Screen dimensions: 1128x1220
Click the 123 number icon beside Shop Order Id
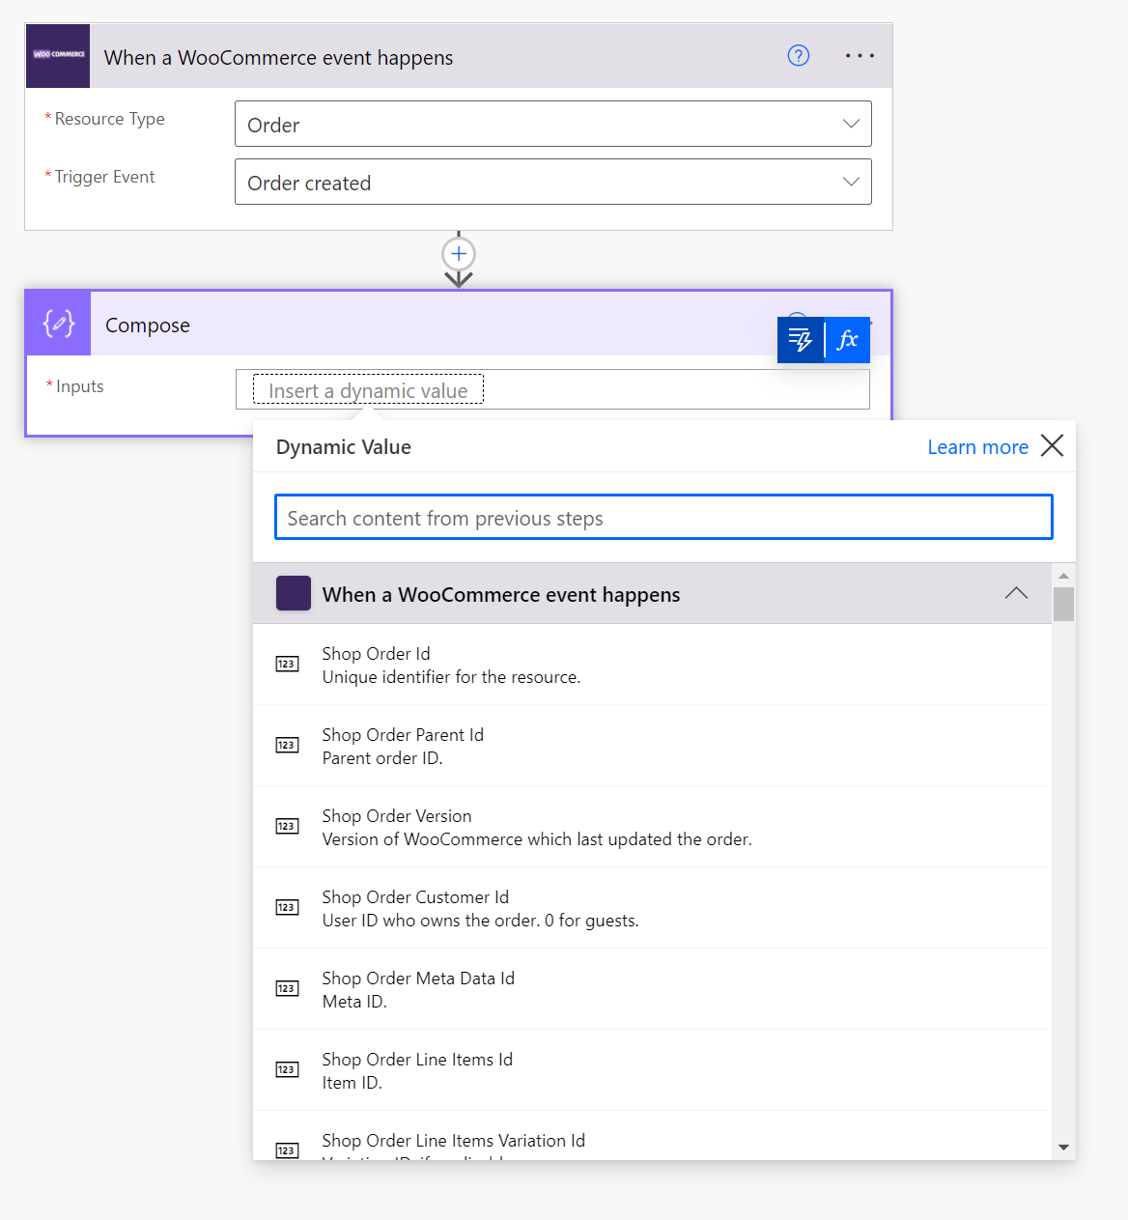(x=287, y=664)
